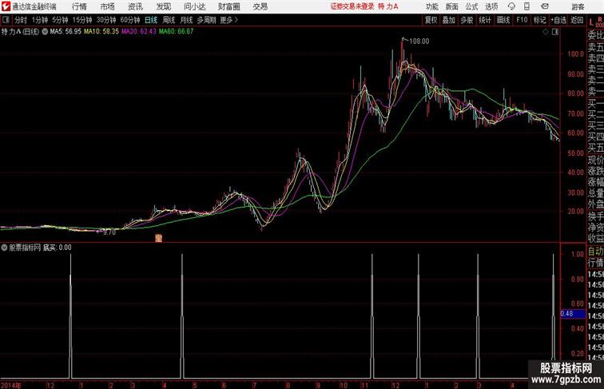Select the 月线 monthly period
The width and height of the screenshot is (604, 389).
[186, 20]
